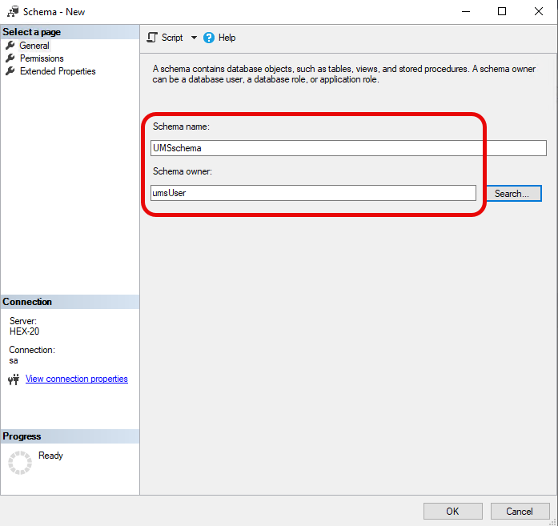The image size is (558, 526).
Task: Click the blue Help question mark icon
Action: coord(209,38)
